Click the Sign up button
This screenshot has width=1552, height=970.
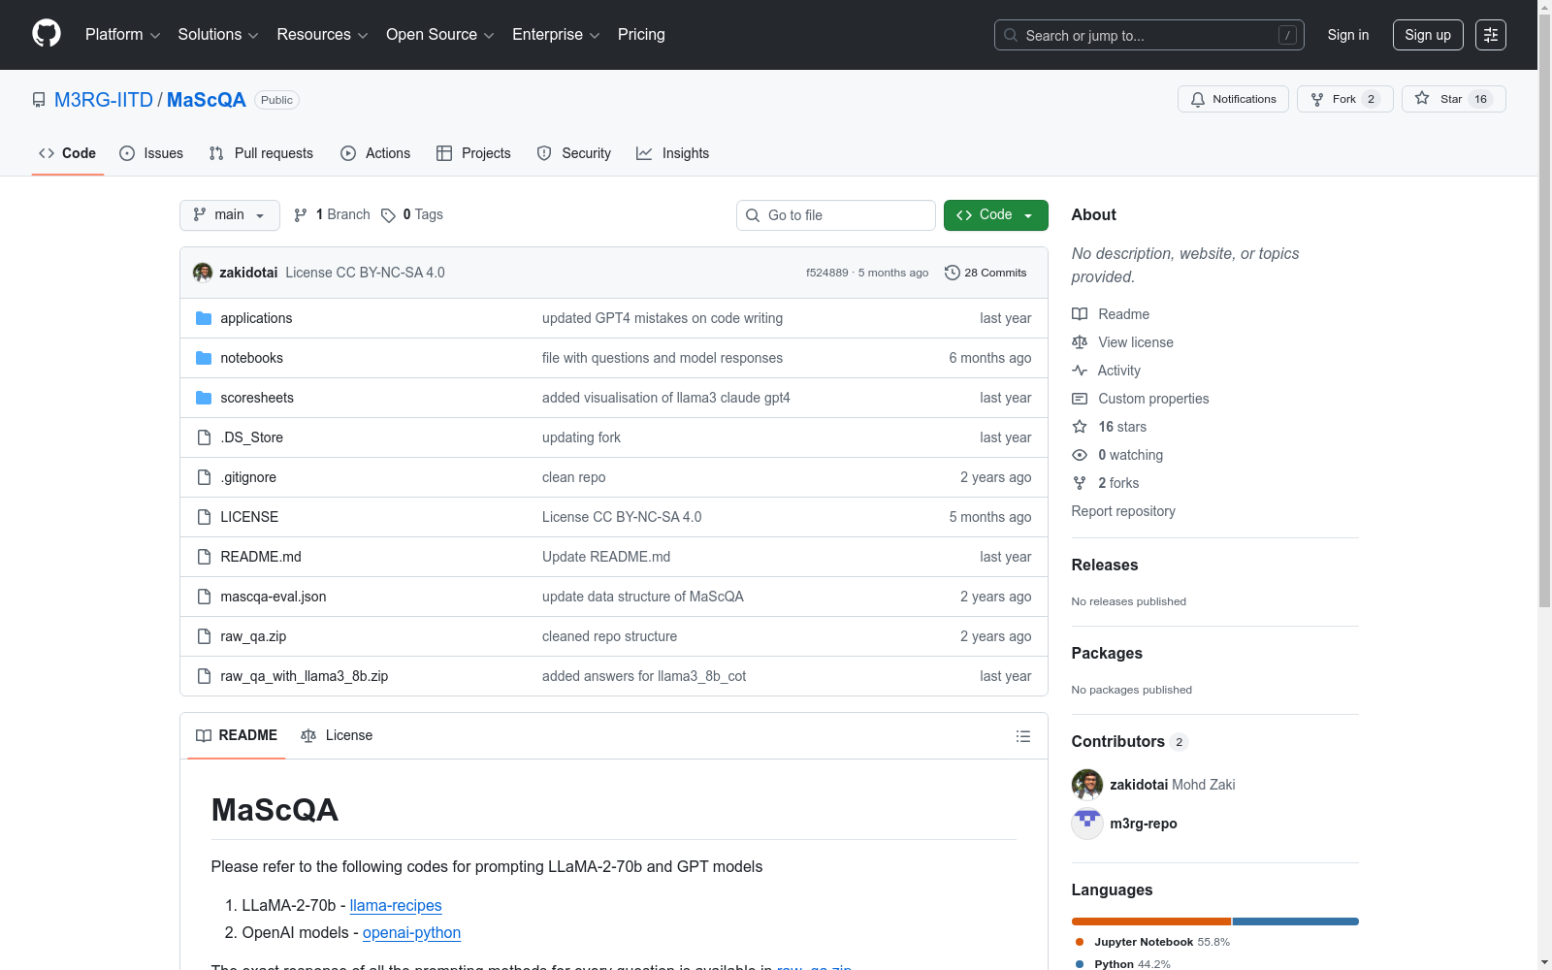pyautogui.click(x=1428, y=35)
